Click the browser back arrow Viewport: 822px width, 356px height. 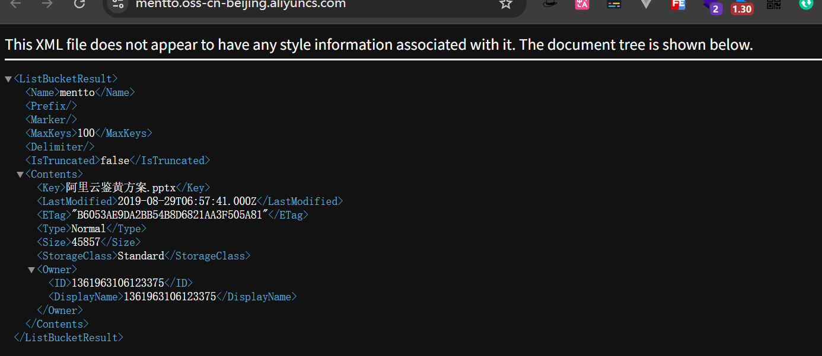(x=16, y=4)
